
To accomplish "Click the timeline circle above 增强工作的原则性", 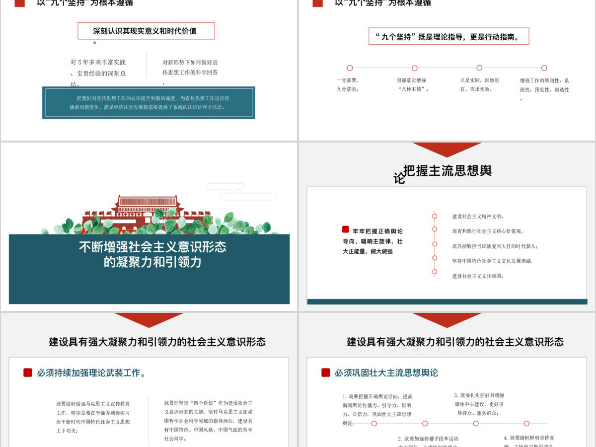I will coord(544,68).
